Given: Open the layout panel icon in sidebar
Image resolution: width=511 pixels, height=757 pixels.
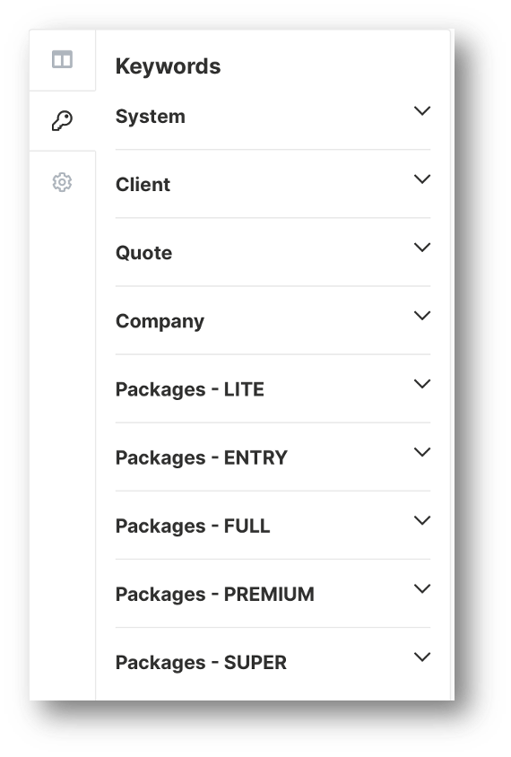Looking at the screenshot, I should click(62, 59).
